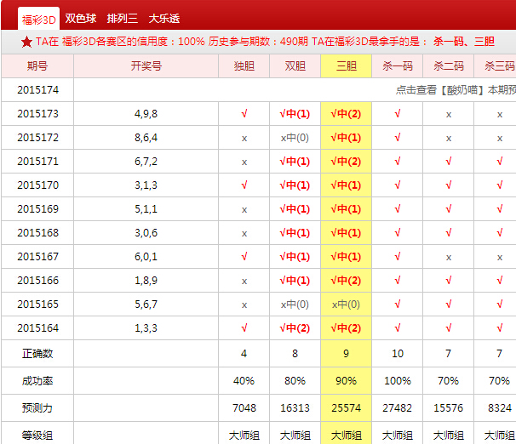
Task: Click the red star icon
Action: coord(26,43)
